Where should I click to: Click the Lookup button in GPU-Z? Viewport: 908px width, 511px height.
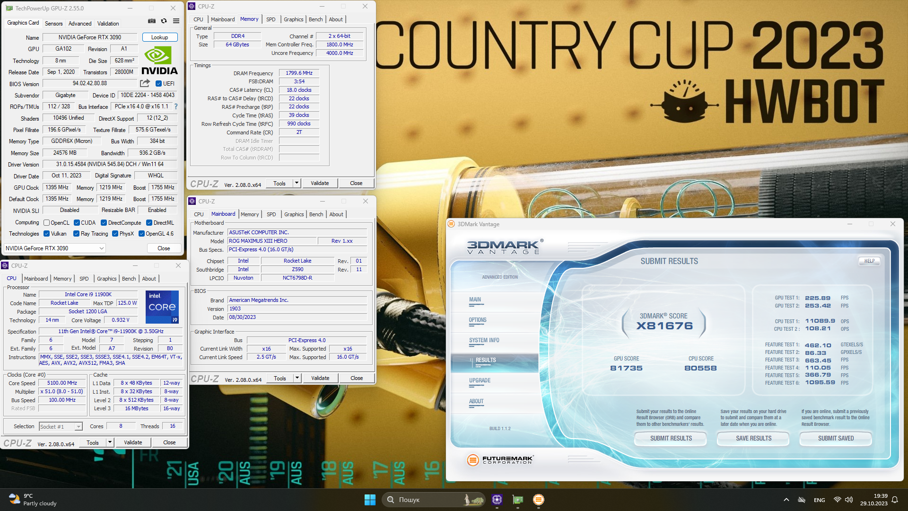point(159,37)
